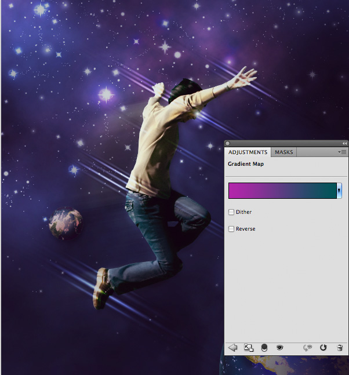Enable the Reverse checkbox
Viewport: 349px width, 375px height.
point(231,229)
